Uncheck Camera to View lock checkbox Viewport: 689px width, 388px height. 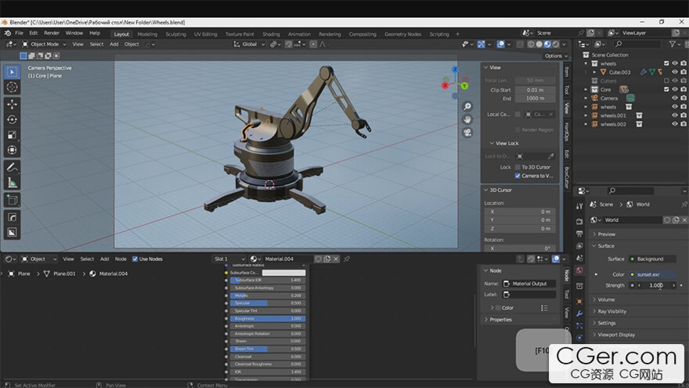(x=518, y=176)
